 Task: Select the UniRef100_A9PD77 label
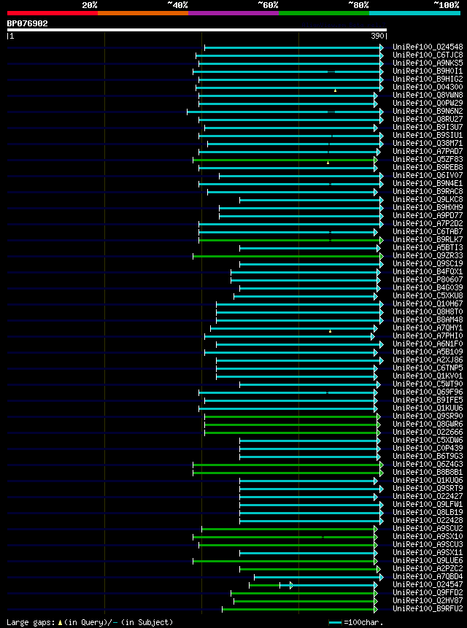pos(428,215)
